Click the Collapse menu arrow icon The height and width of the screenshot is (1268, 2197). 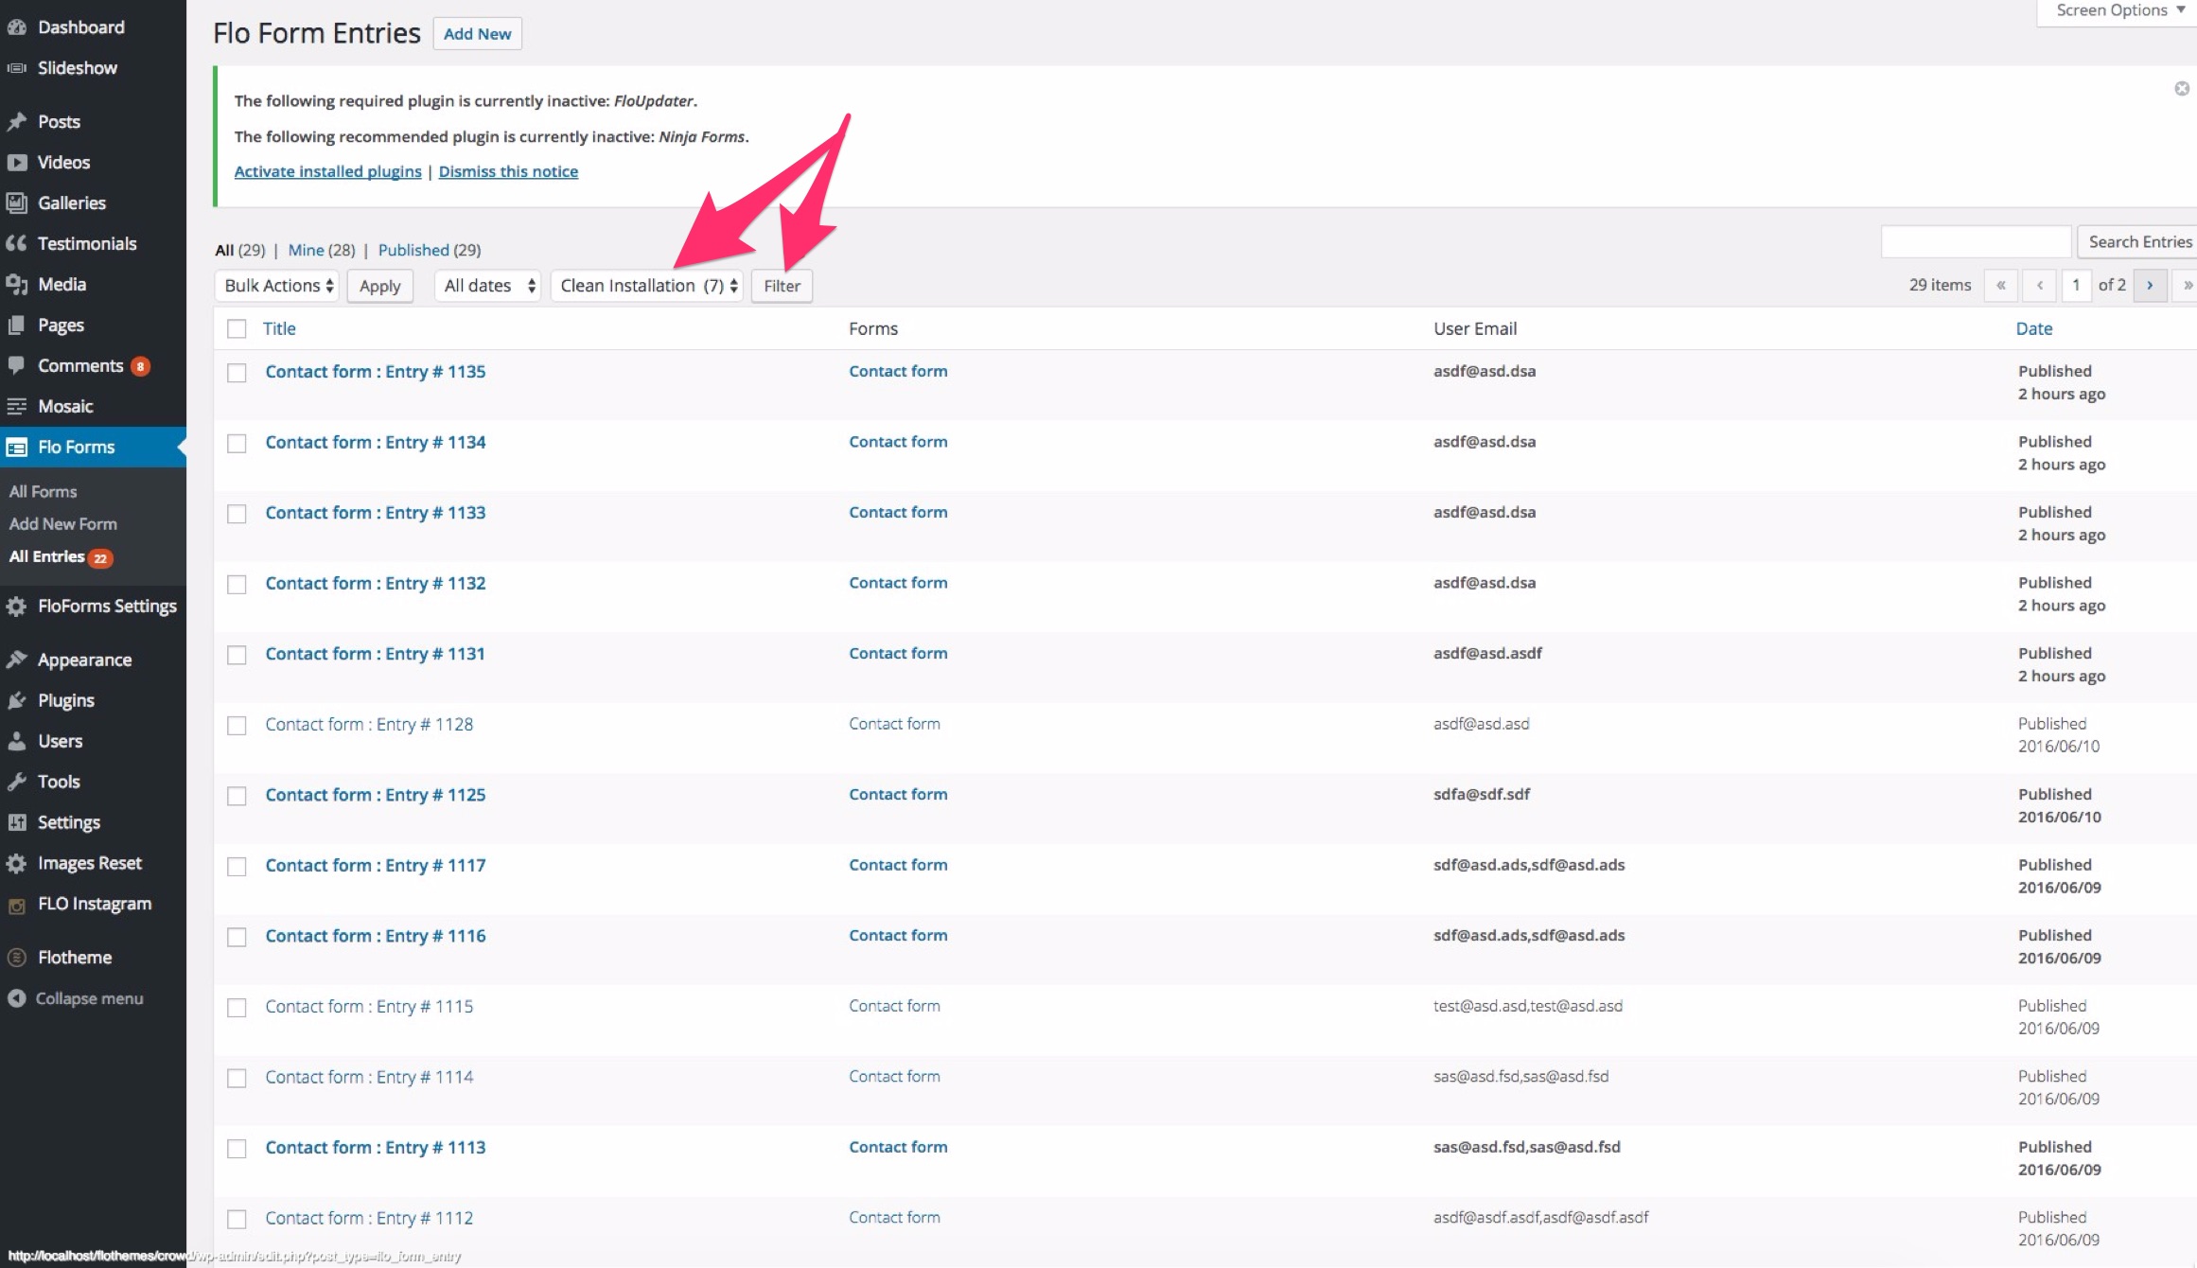point(17,998)
